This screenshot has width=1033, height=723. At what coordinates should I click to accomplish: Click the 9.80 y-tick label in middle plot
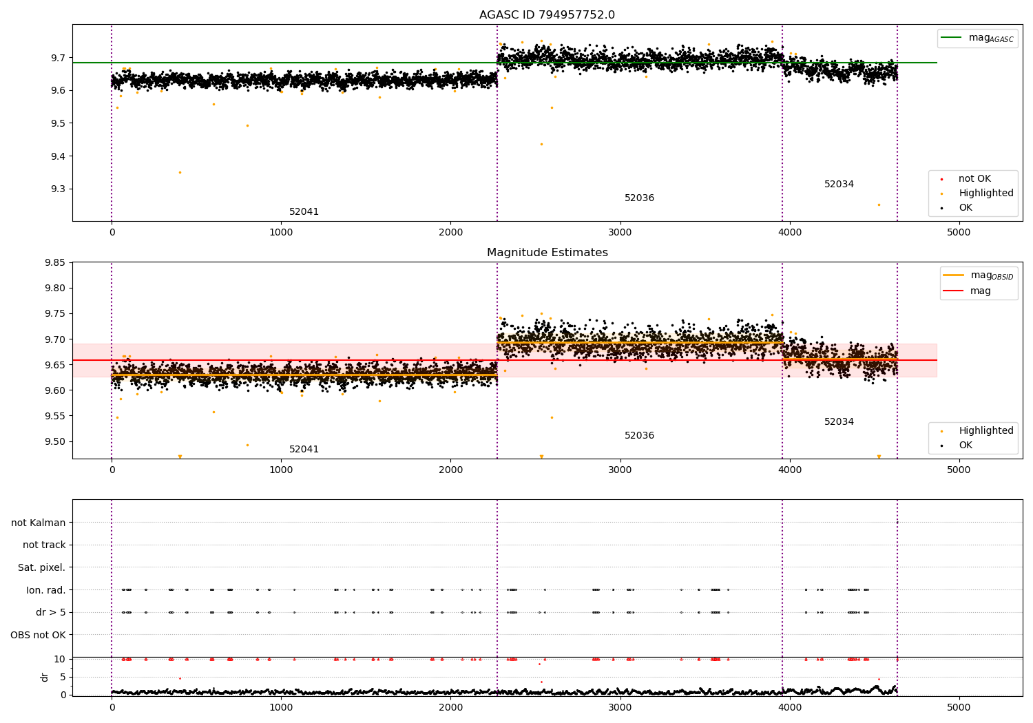coord(55,289)
